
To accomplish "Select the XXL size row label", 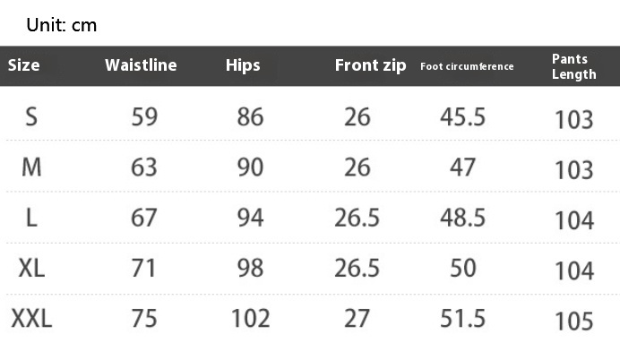I will [x=31, y=319].
